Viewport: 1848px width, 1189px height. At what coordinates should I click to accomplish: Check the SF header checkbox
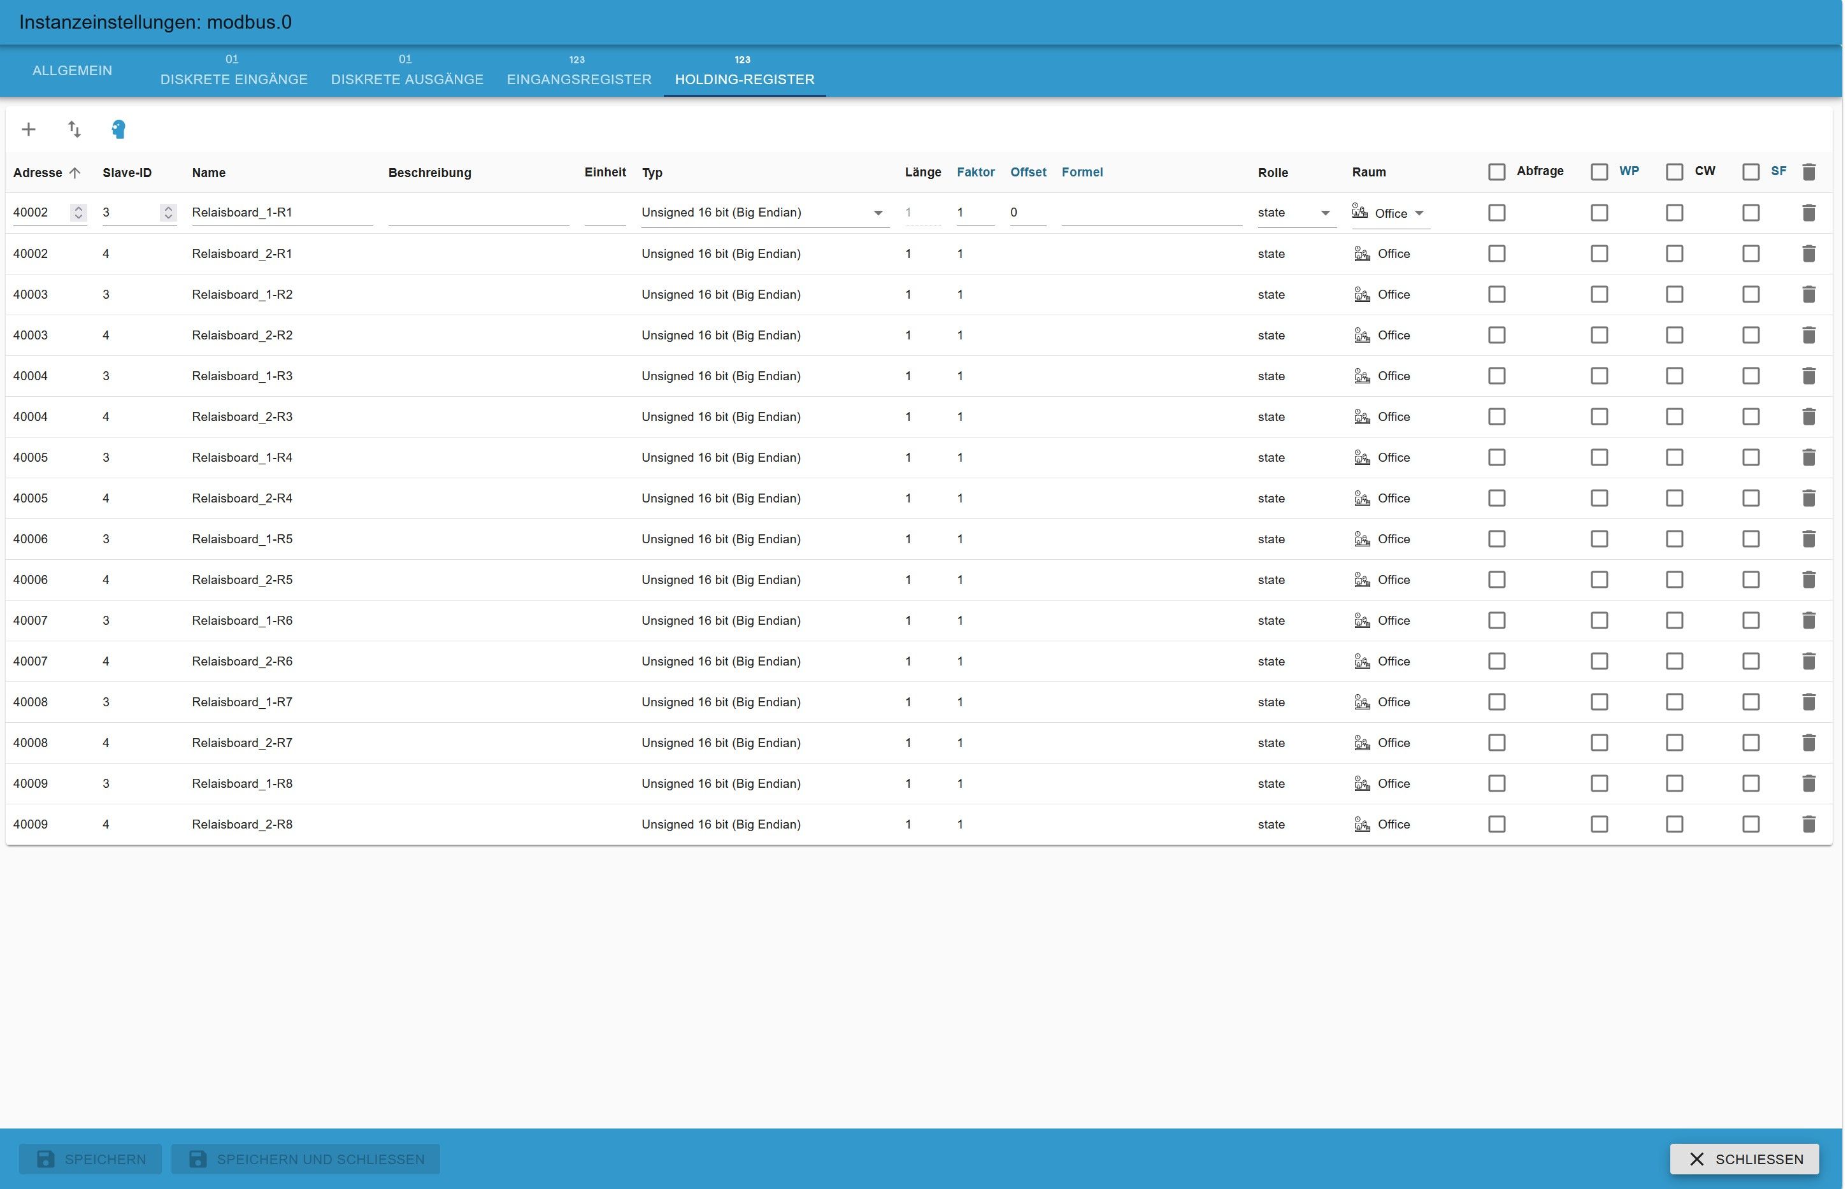1750,171
